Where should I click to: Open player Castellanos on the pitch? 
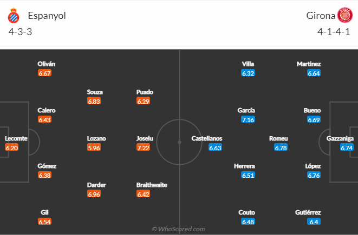tap(207, 138)
